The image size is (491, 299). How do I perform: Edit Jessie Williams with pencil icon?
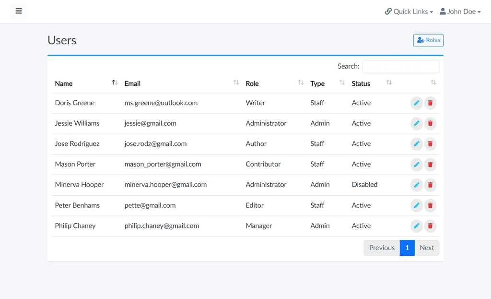[x=417, y=123]
